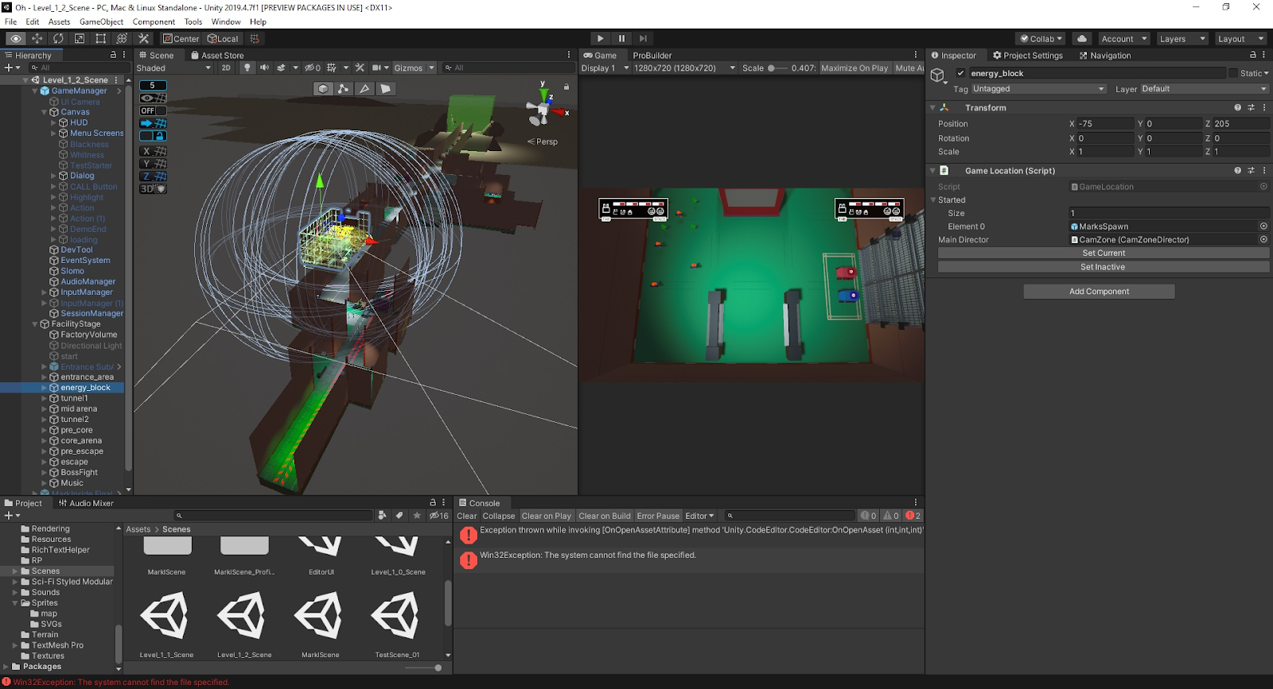This screenshot has width=1273, height=689.
Task: Open the Account dropdown
Action: pyautogui.click(x=1124, y=39)
